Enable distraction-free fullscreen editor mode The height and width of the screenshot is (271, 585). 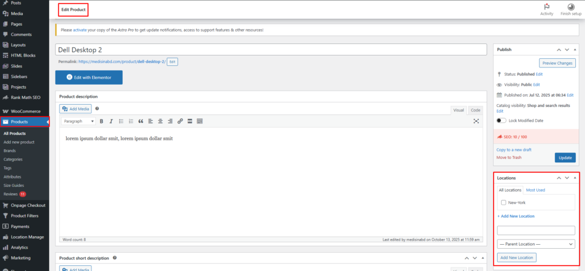pyautogui.click(x=476, y=121)
